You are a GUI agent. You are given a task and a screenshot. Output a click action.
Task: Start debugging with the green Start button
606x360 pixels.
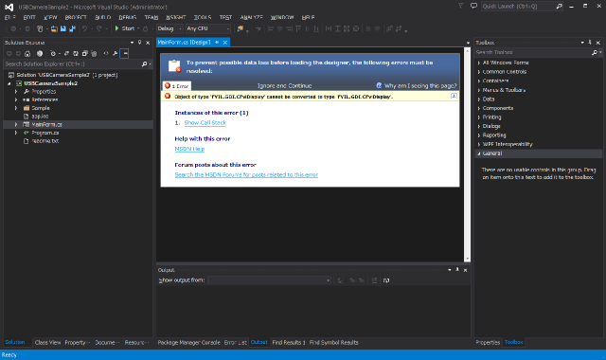click(124, 28)
